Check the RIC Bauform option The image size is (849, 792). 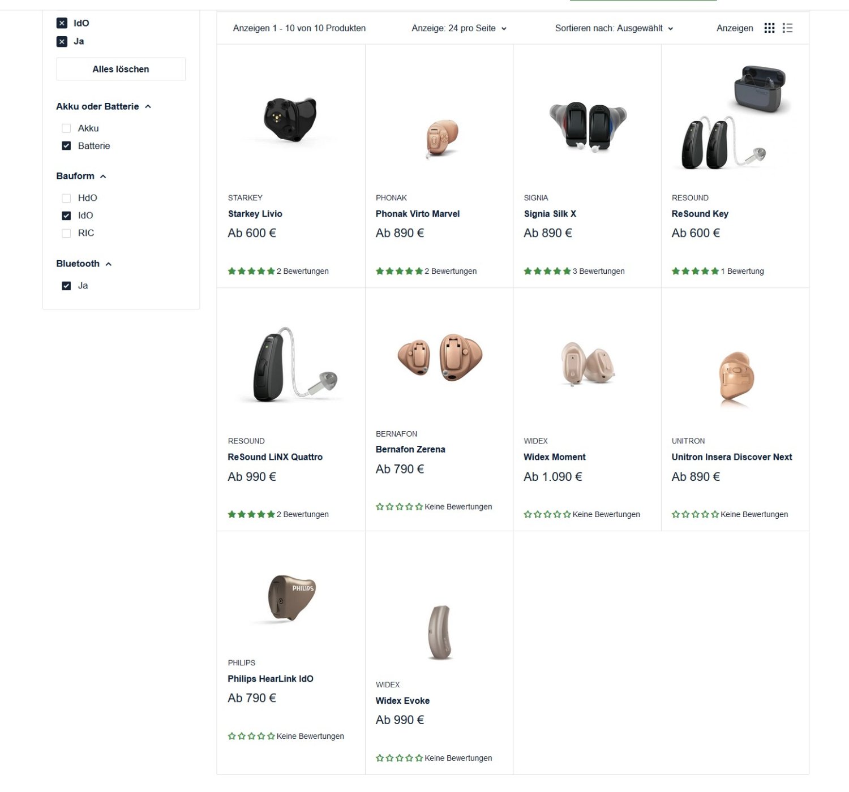point(66,233)
